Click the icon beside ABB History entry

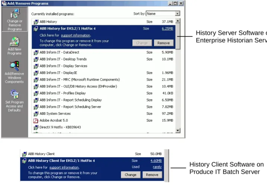(36, 22)
